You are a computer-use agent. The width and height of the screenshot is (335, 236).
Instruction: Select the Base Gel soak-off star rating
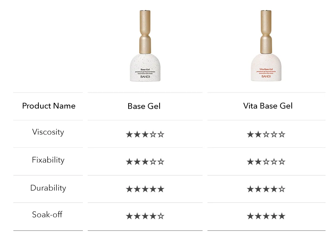145,216
